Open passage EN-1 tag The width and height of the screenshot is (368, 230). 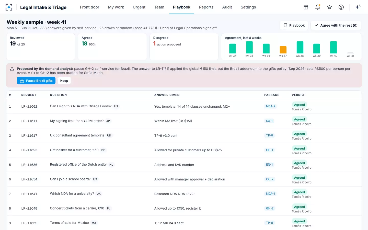click(x=269, y=165)
